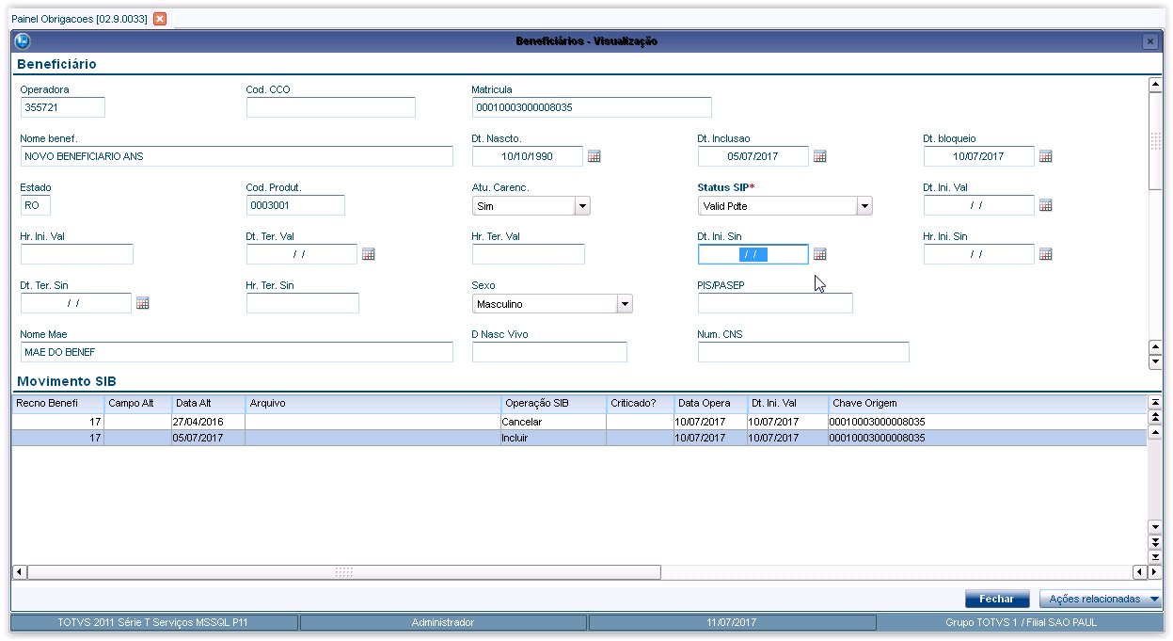
Task: Jump to last row in Movimento SIB grid
Action: point(1155,557)
